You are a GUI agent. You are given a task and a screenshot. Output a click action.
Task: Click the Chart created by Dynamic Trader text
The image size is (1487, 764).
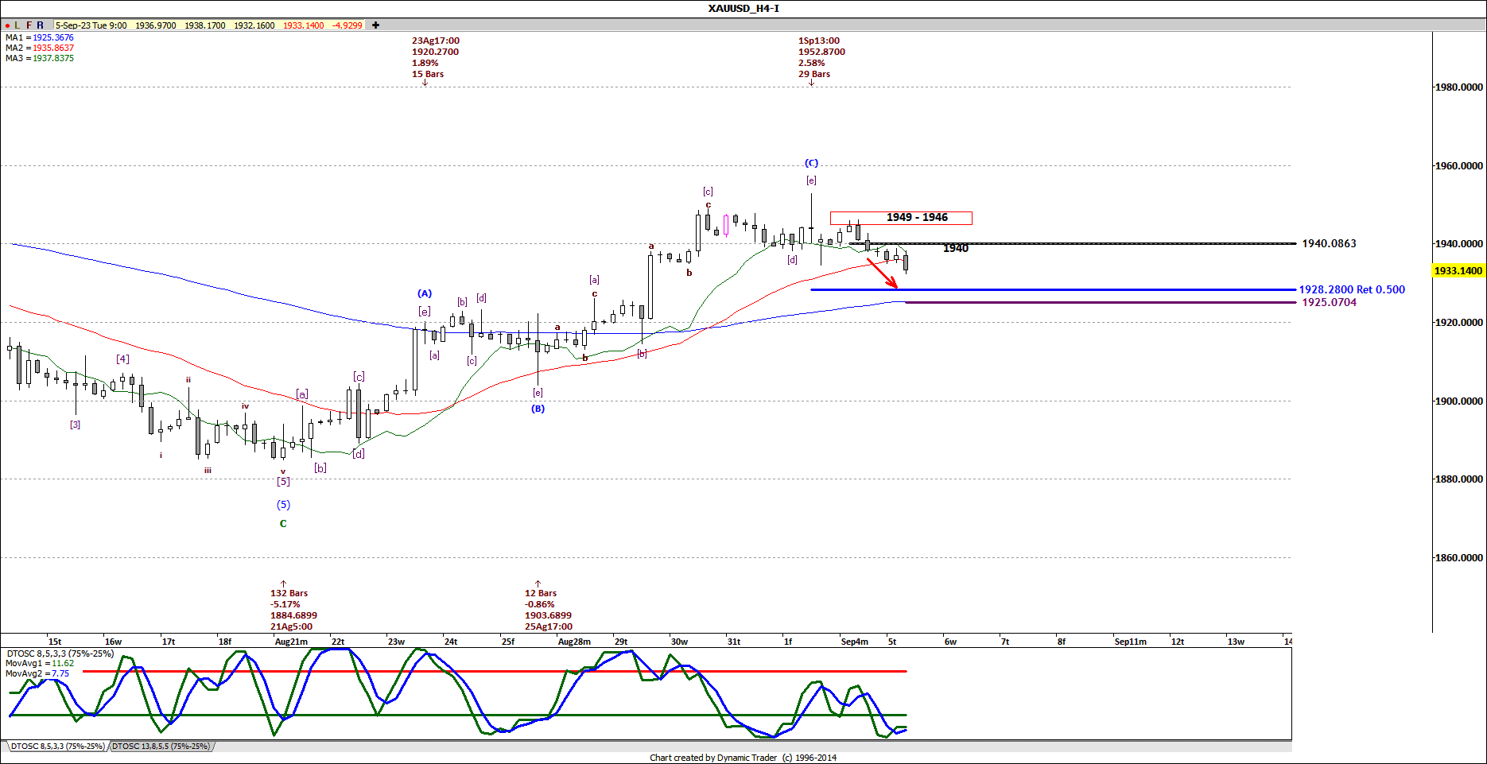click(743, 758)
